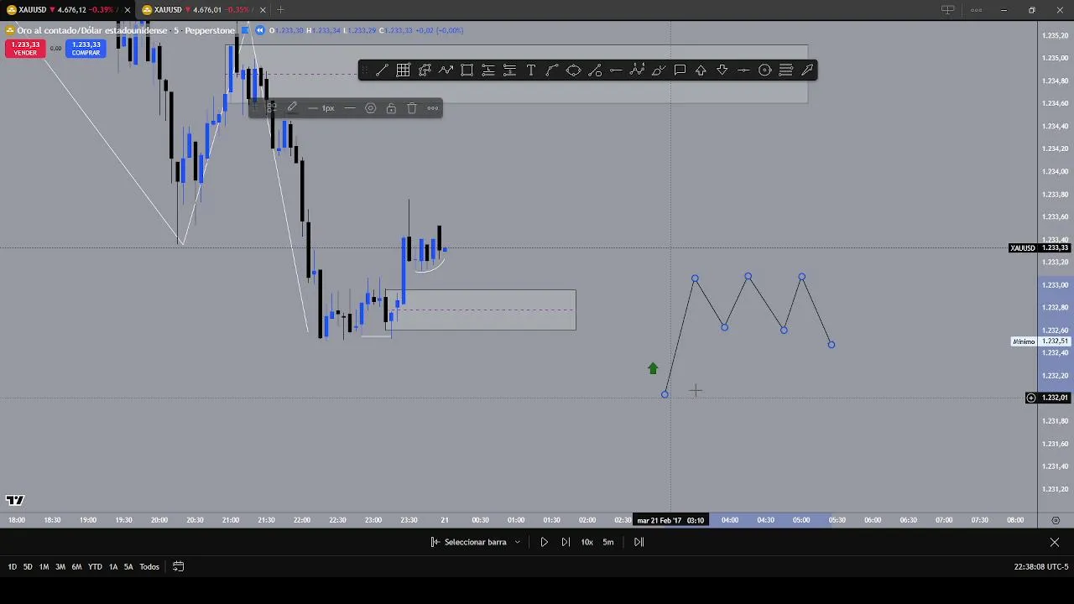
Task: Close the second XAUUSD tab
Action: tap(263, 10)
